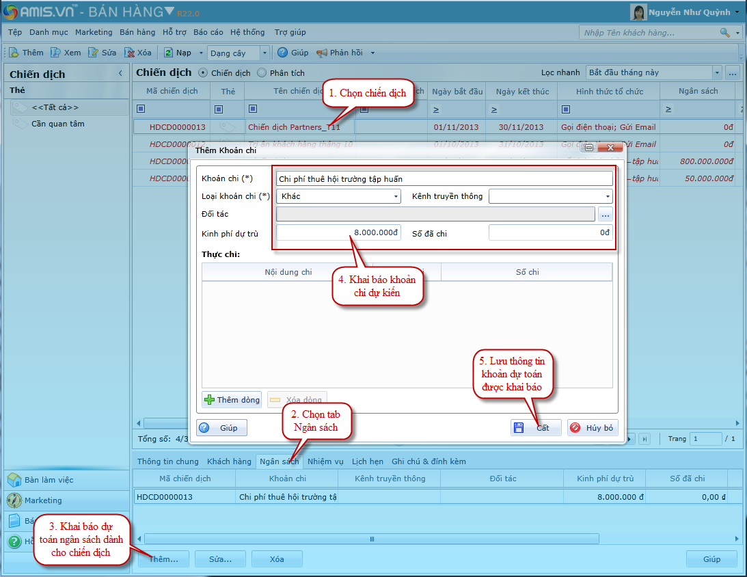Click the Thêm (add) toolbar icon

pyautogui.click(x=15, y=53)
